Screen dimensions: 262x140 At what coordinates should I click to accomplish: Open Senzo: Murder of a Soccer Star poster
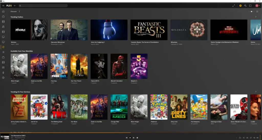[x=239, y=107]
